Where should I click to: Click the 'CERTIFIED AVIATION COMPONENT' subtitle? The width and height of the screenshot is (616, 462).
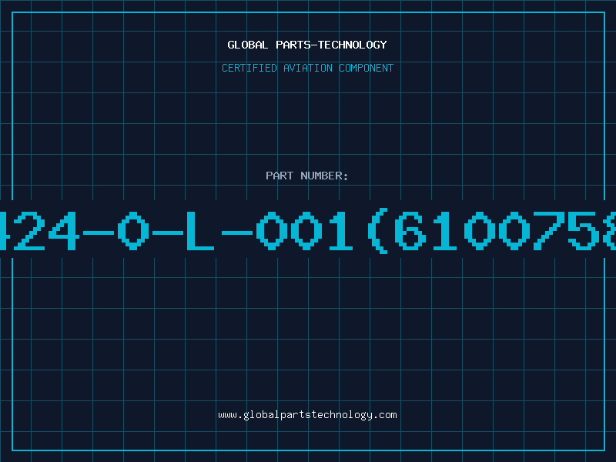(x=307, y=68)
